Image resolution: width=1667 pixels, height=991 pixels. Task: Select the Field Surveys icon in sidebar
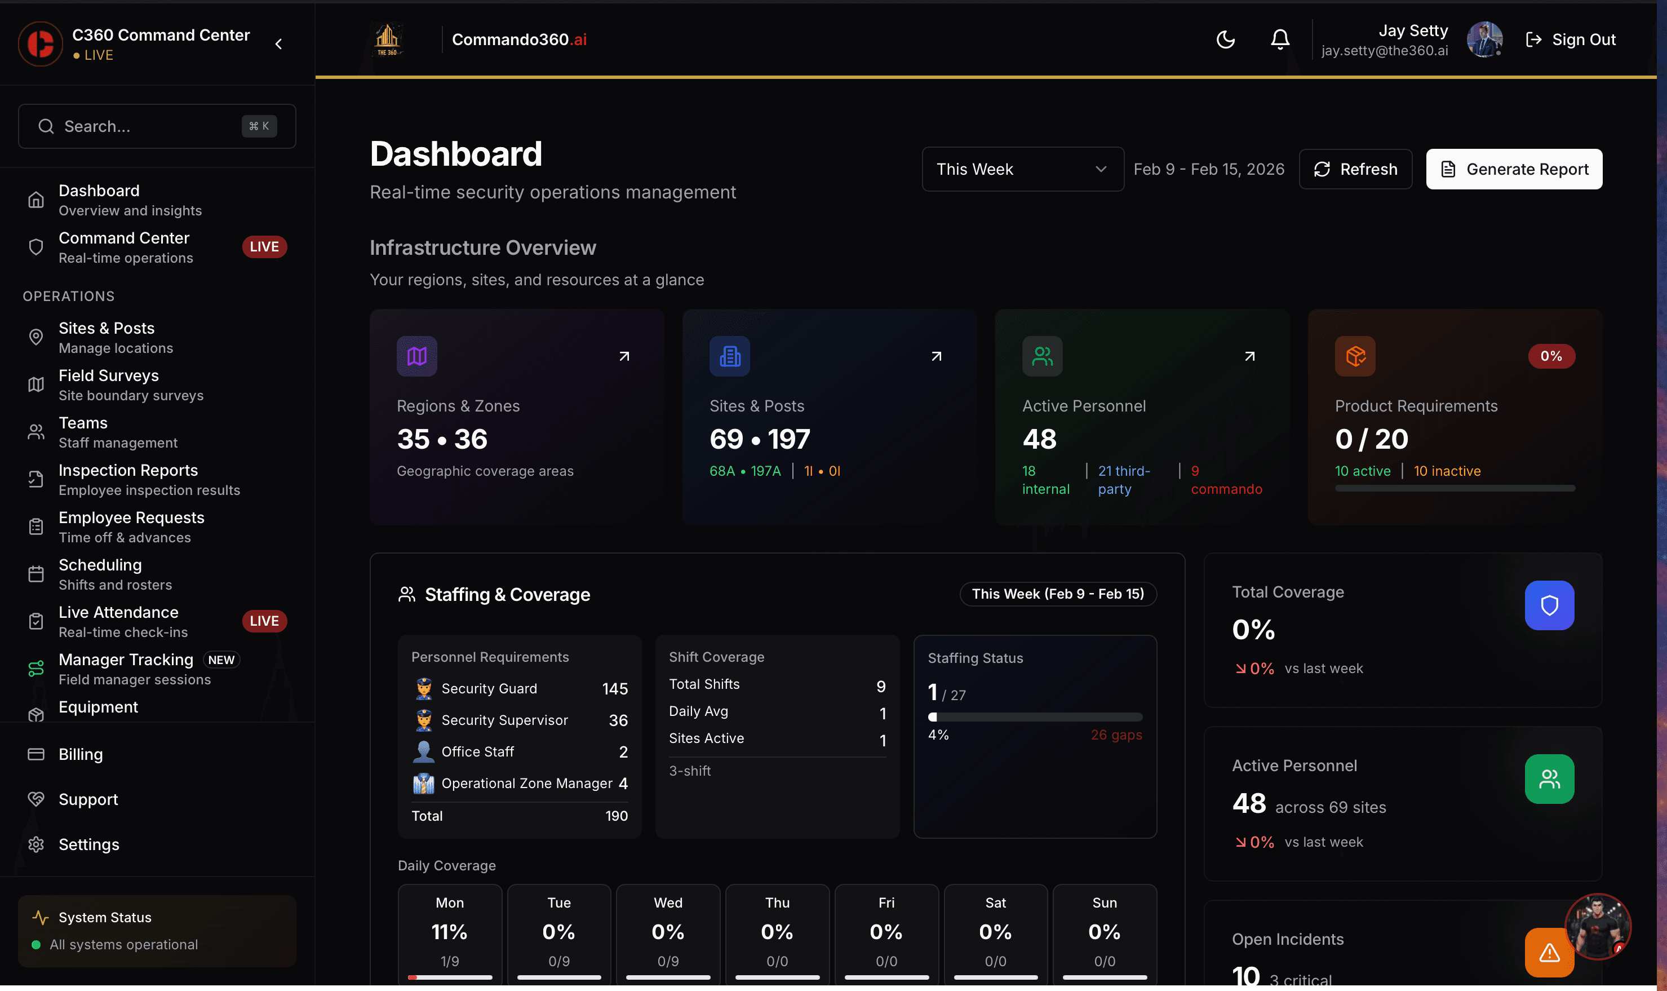pyautogui.click(x=36, y=384)
